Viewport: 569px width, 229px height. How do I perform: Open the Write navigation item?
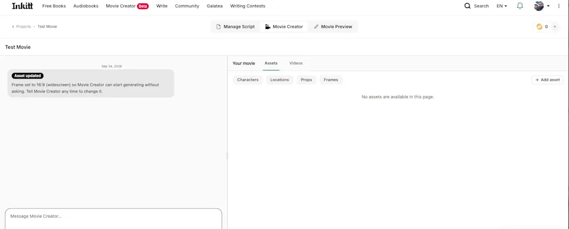click(x=162, y=6)
